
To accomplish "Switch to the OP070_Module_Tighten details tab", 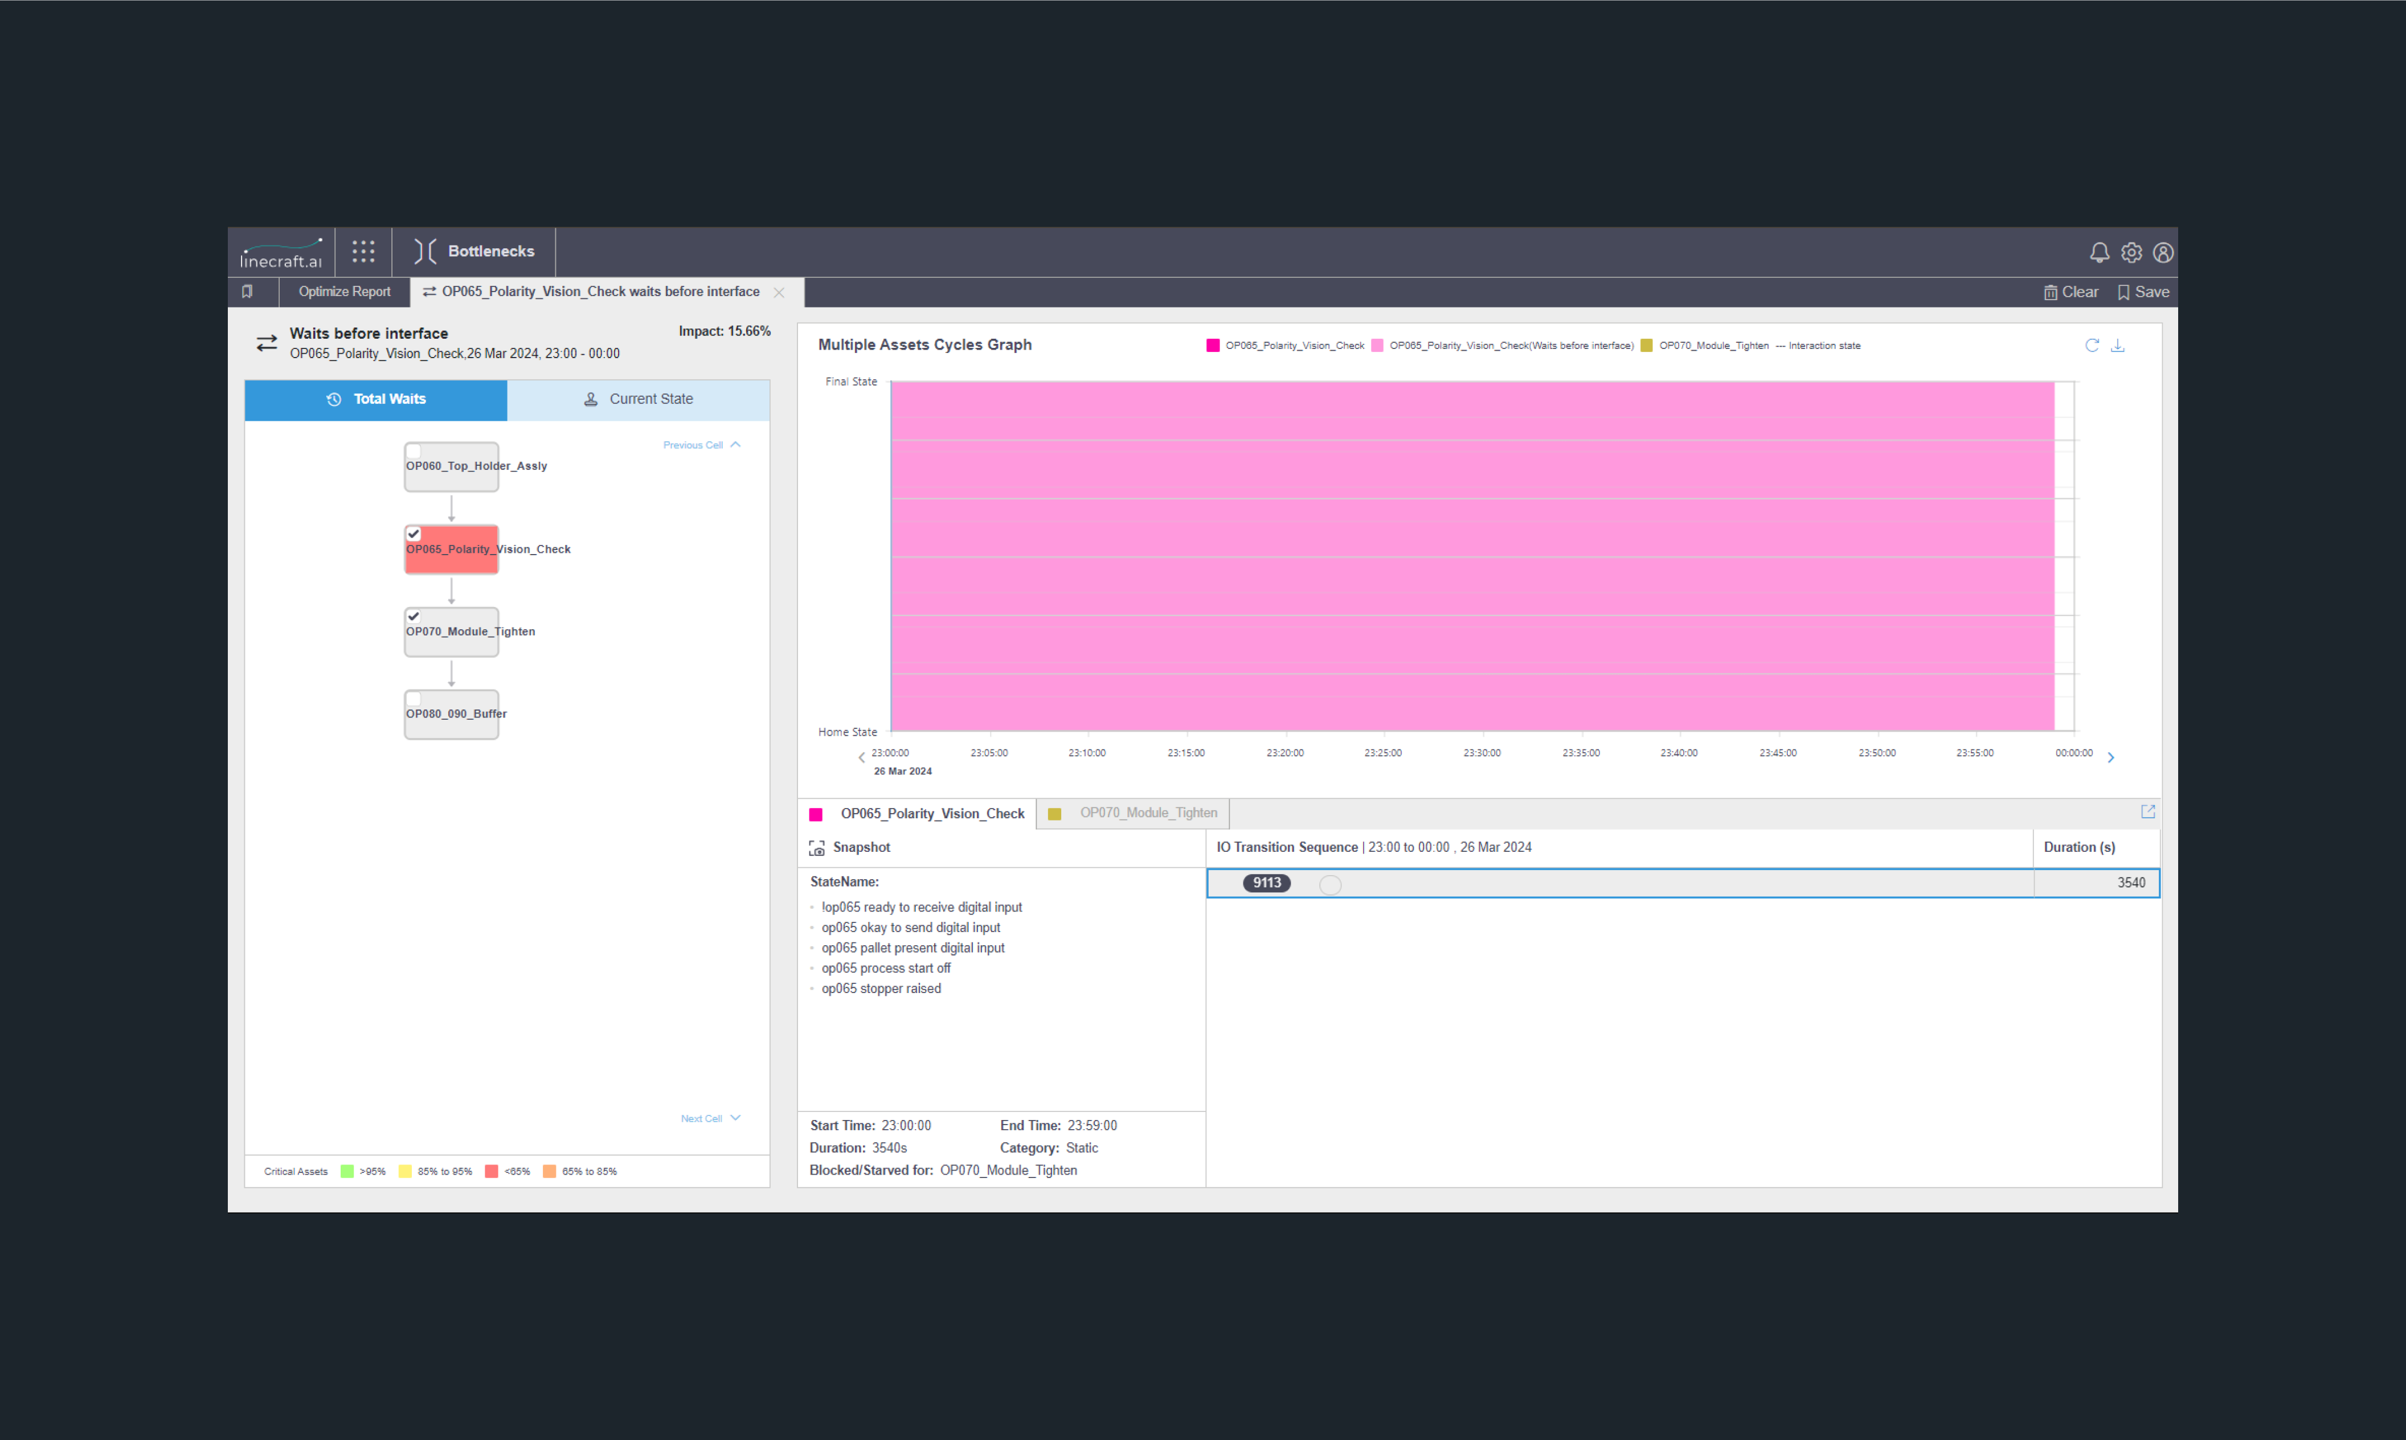I will point(1132,813).
